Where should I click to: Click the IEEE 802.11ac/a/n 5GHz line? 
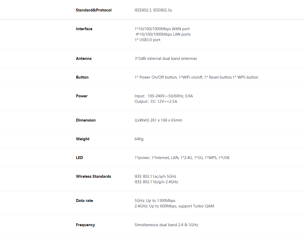click(x=156, y=176)
